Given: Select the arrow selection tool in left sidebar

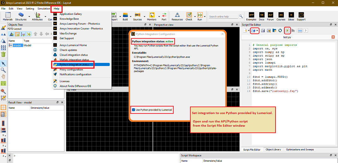Looking at the screenshot, I should click(3, 63).
